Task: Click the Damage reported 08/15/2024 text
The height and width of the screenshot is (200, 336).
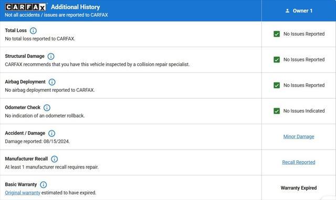Action: point(37,142)
